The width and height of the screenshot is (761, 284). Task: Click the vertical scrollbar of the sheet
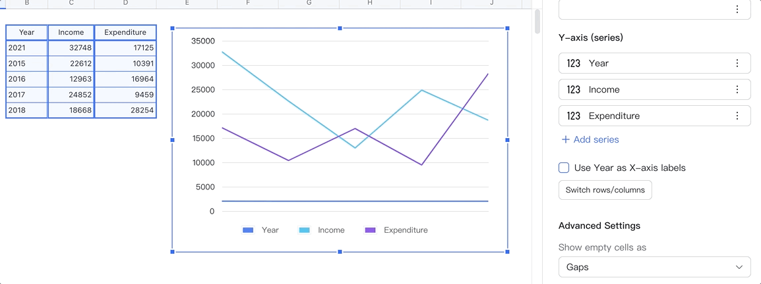(537, 22)
